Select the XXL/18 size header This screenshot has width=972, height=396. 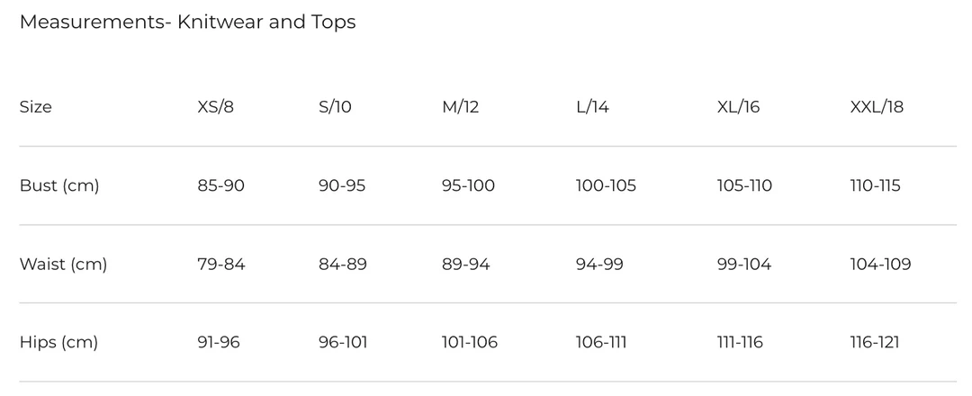pos(877,107)
